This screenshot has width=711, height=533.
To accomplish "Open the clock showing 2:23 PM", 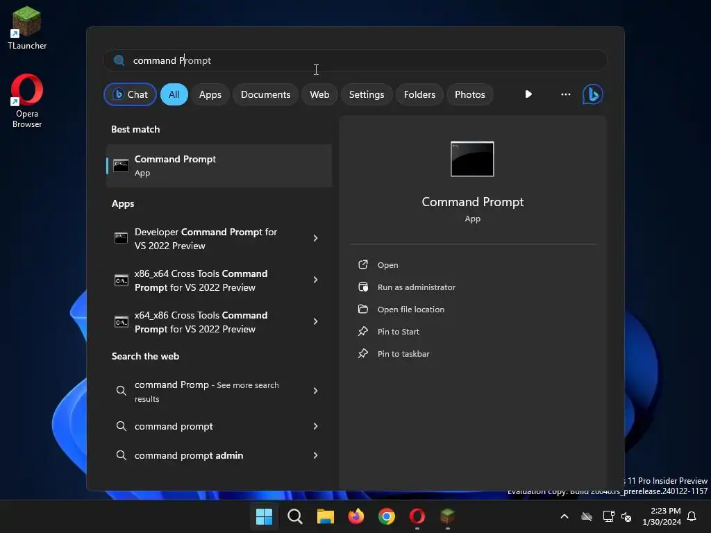I will point(662,516).
